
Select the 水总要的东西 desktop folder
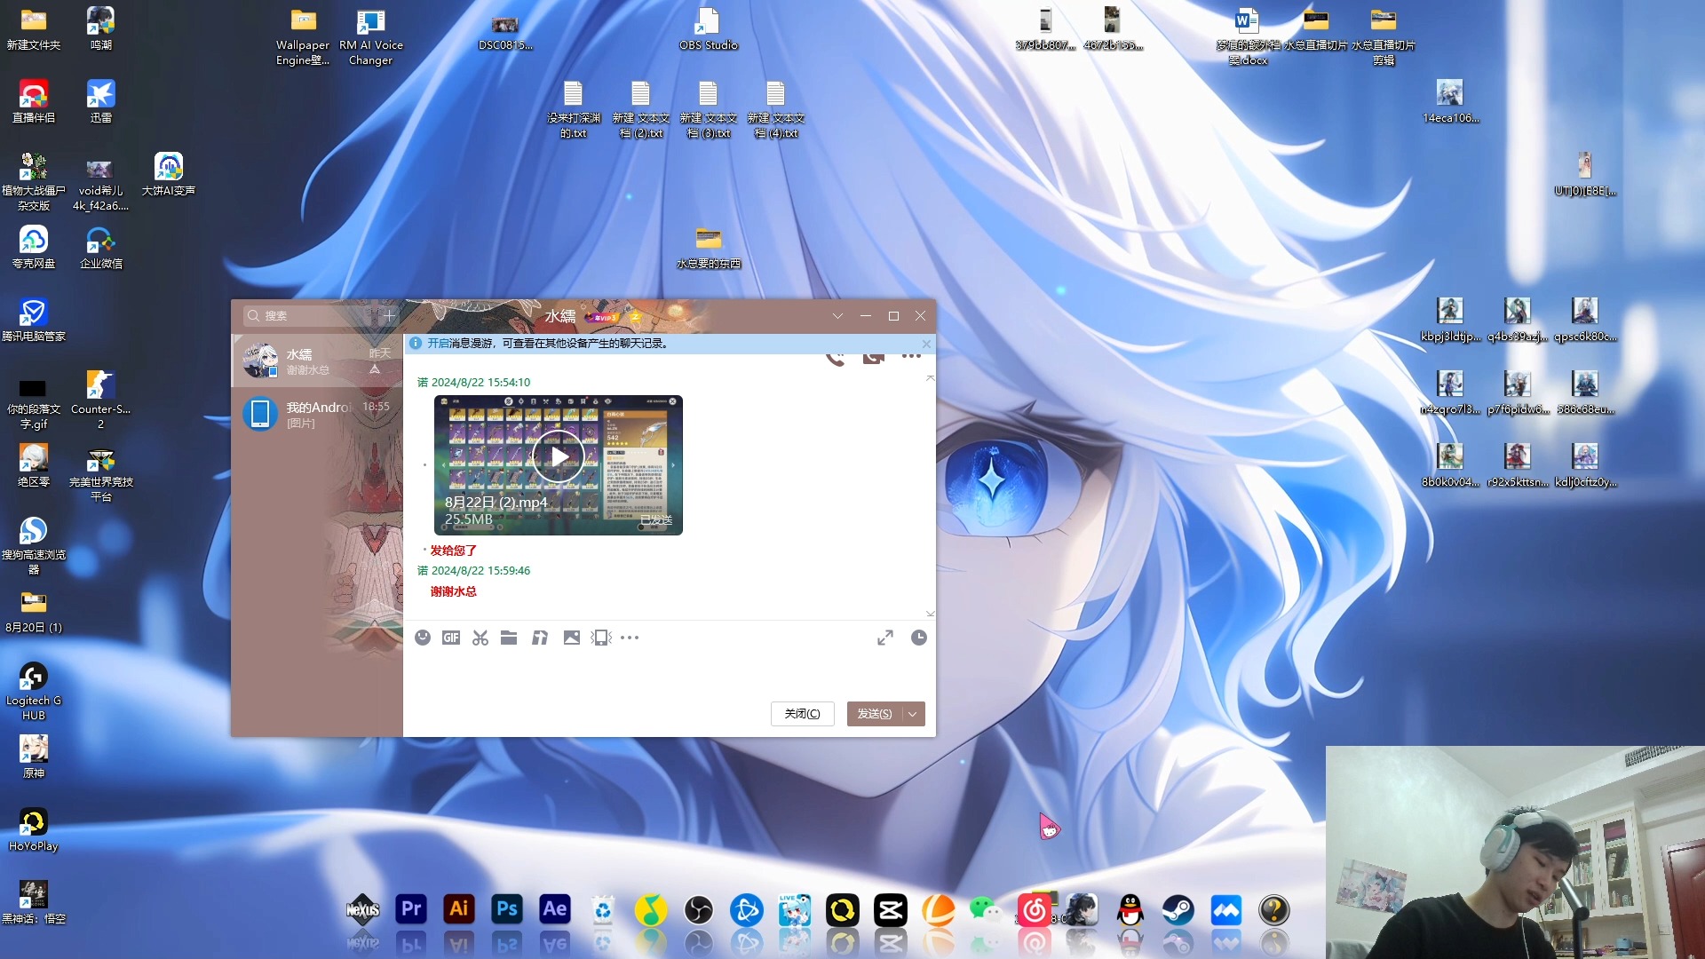pos(708,247)
